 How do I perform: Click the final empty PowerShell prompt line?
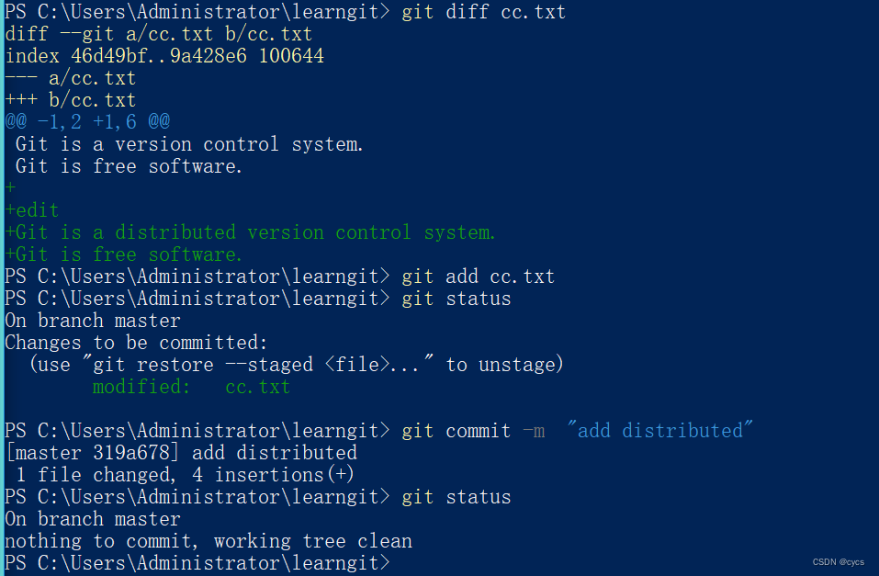(197, 563)
